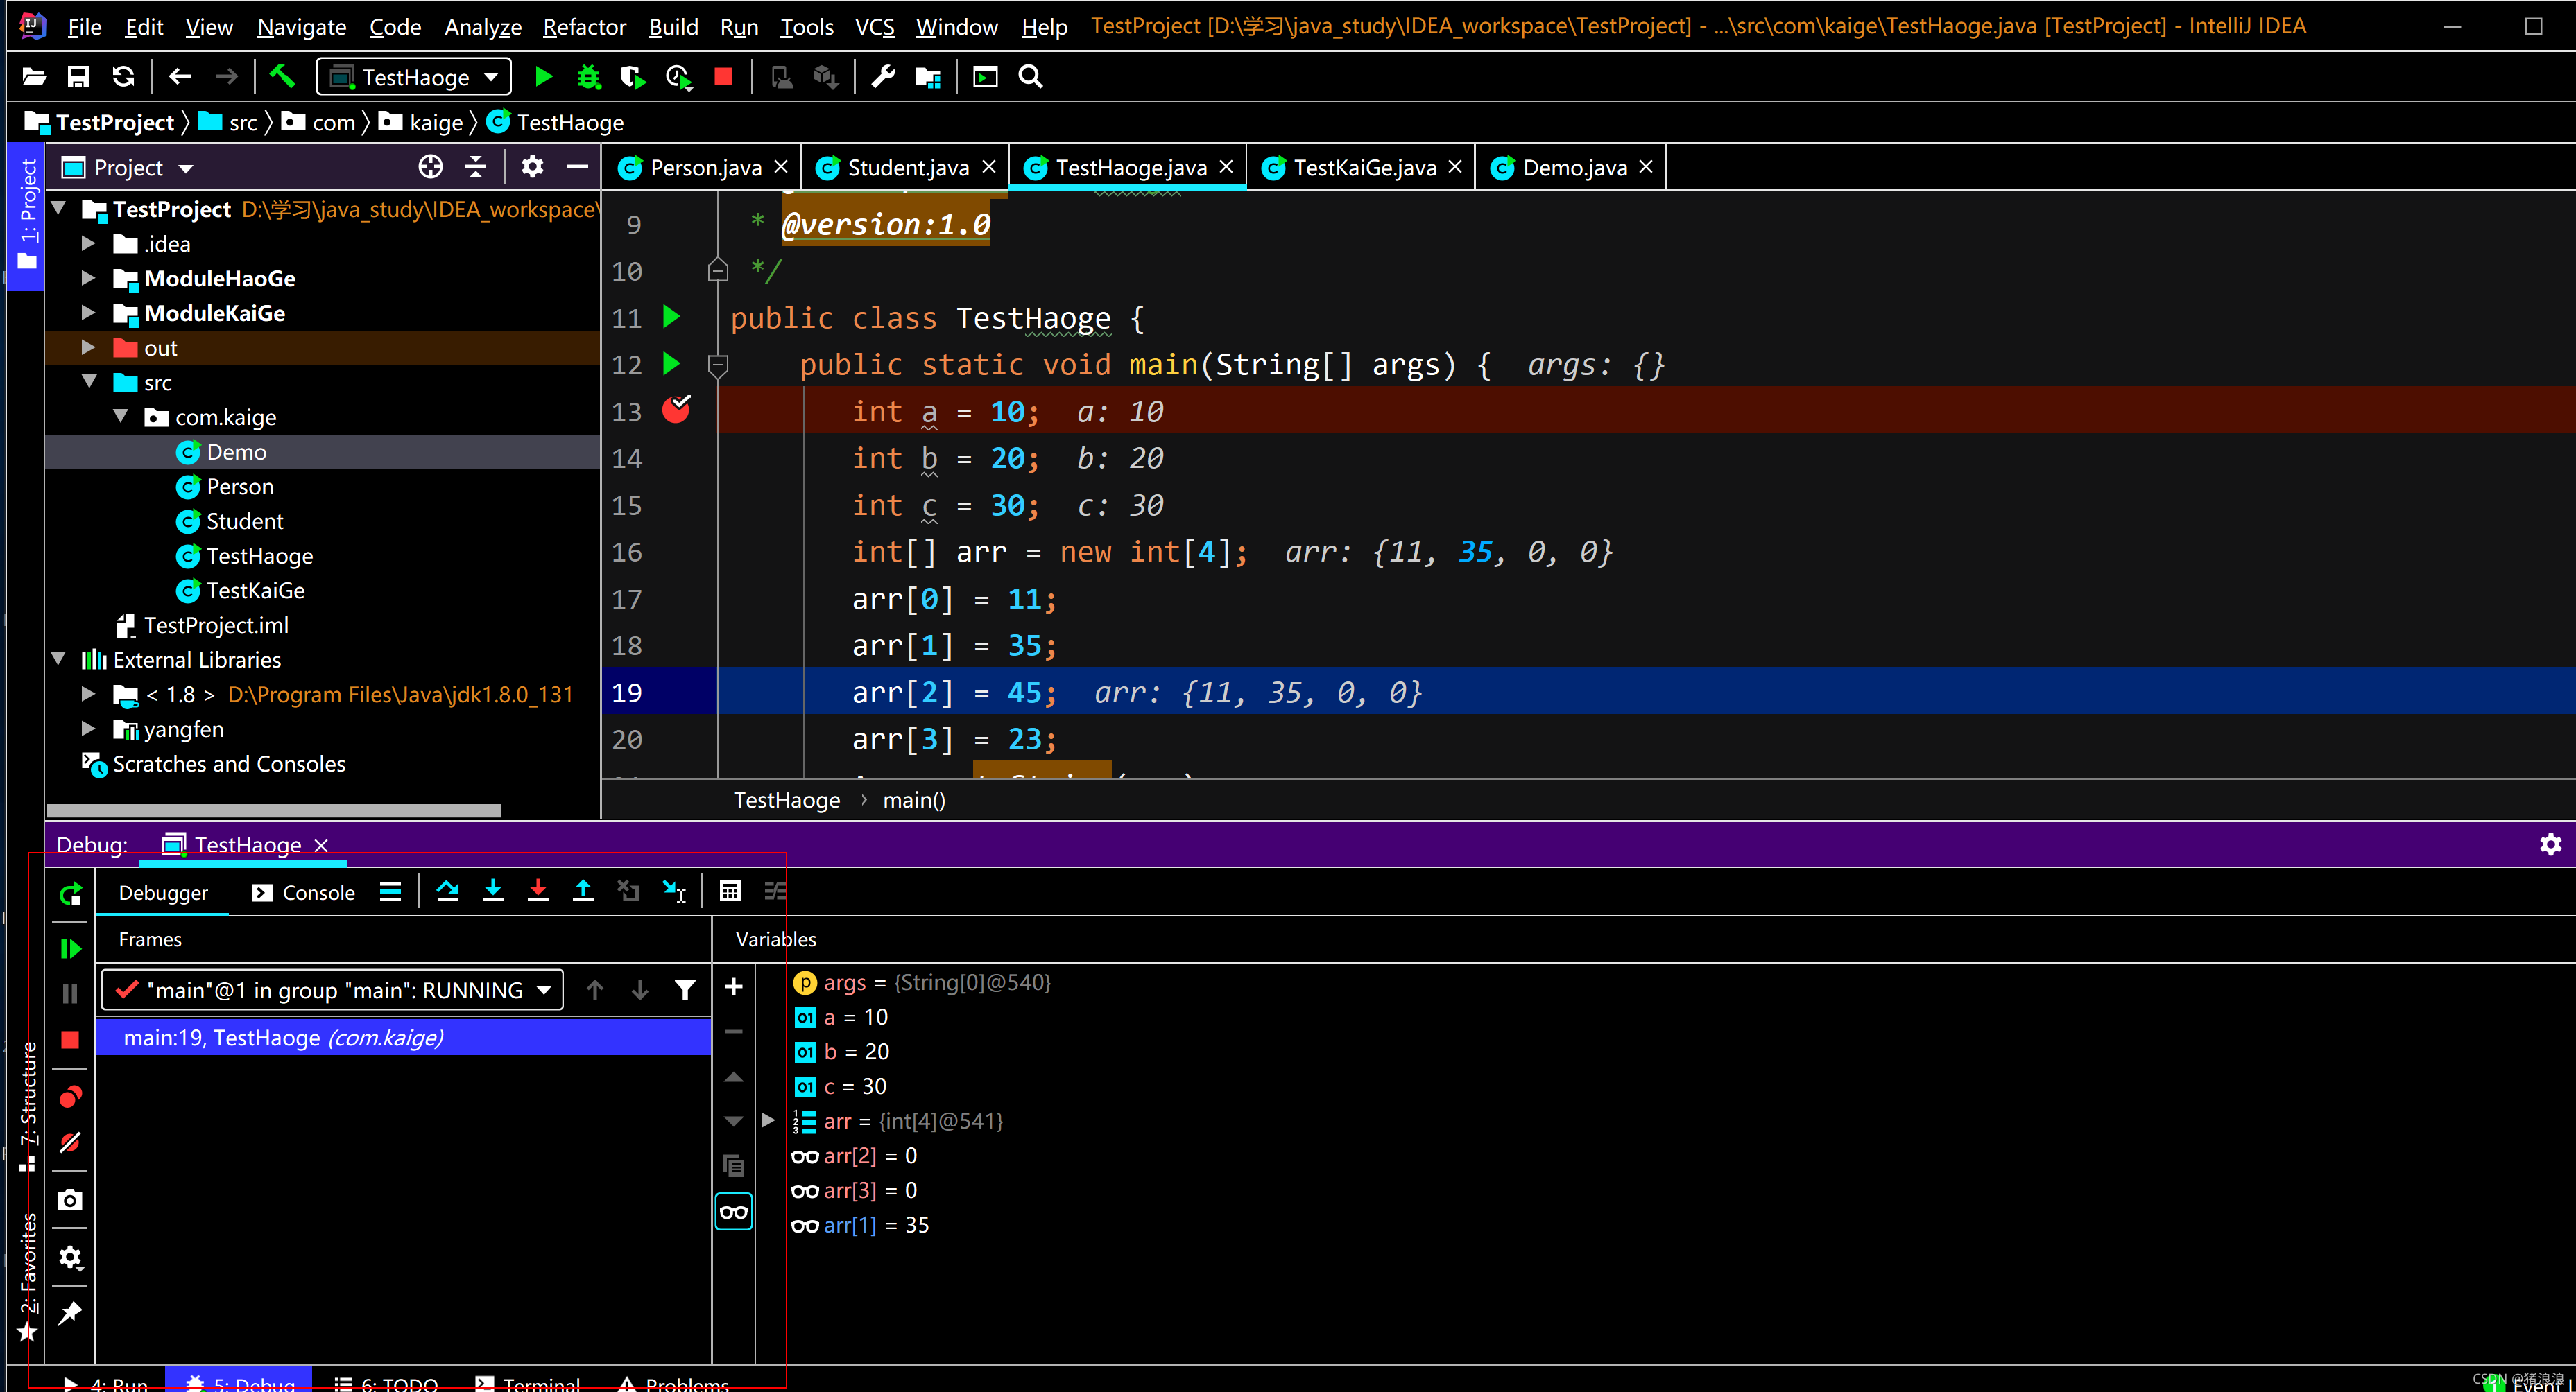Expand the ModuleHaoGe module
Viewport: 2576px width, 1392px height.
[x=88, y=278]
